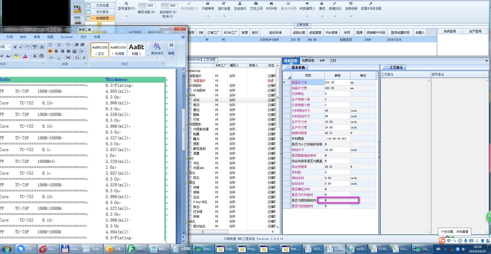Click the 数据对比 compare icon

coord(335,4)
